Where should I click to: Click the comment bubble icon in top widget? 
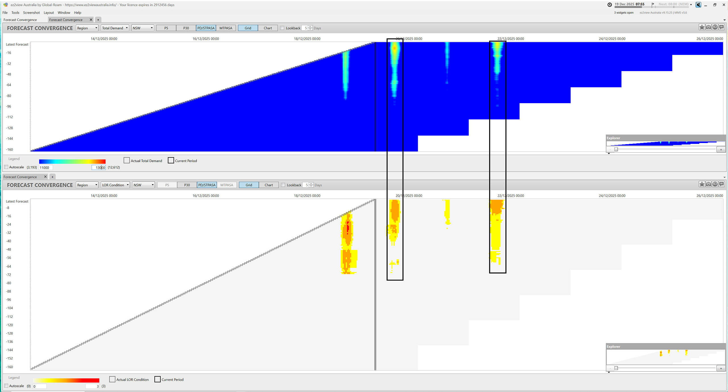[x=721, y=27]
